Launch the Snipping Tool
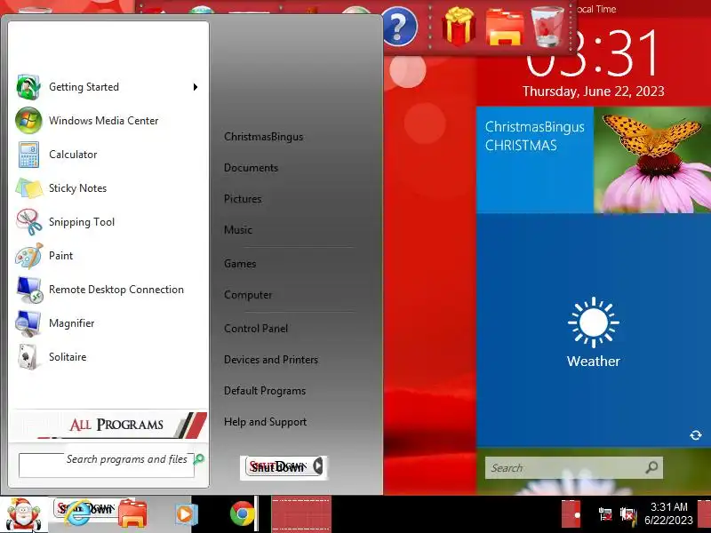The height and width of the screenshot is (533, 711). (x=107, y=221)
